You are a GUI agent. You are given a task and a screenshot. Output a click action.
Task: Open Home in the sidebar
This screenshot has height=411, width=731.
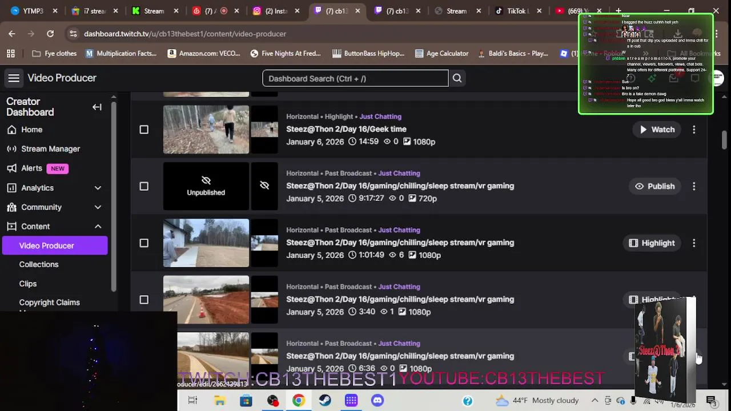[x=32, y=130]
